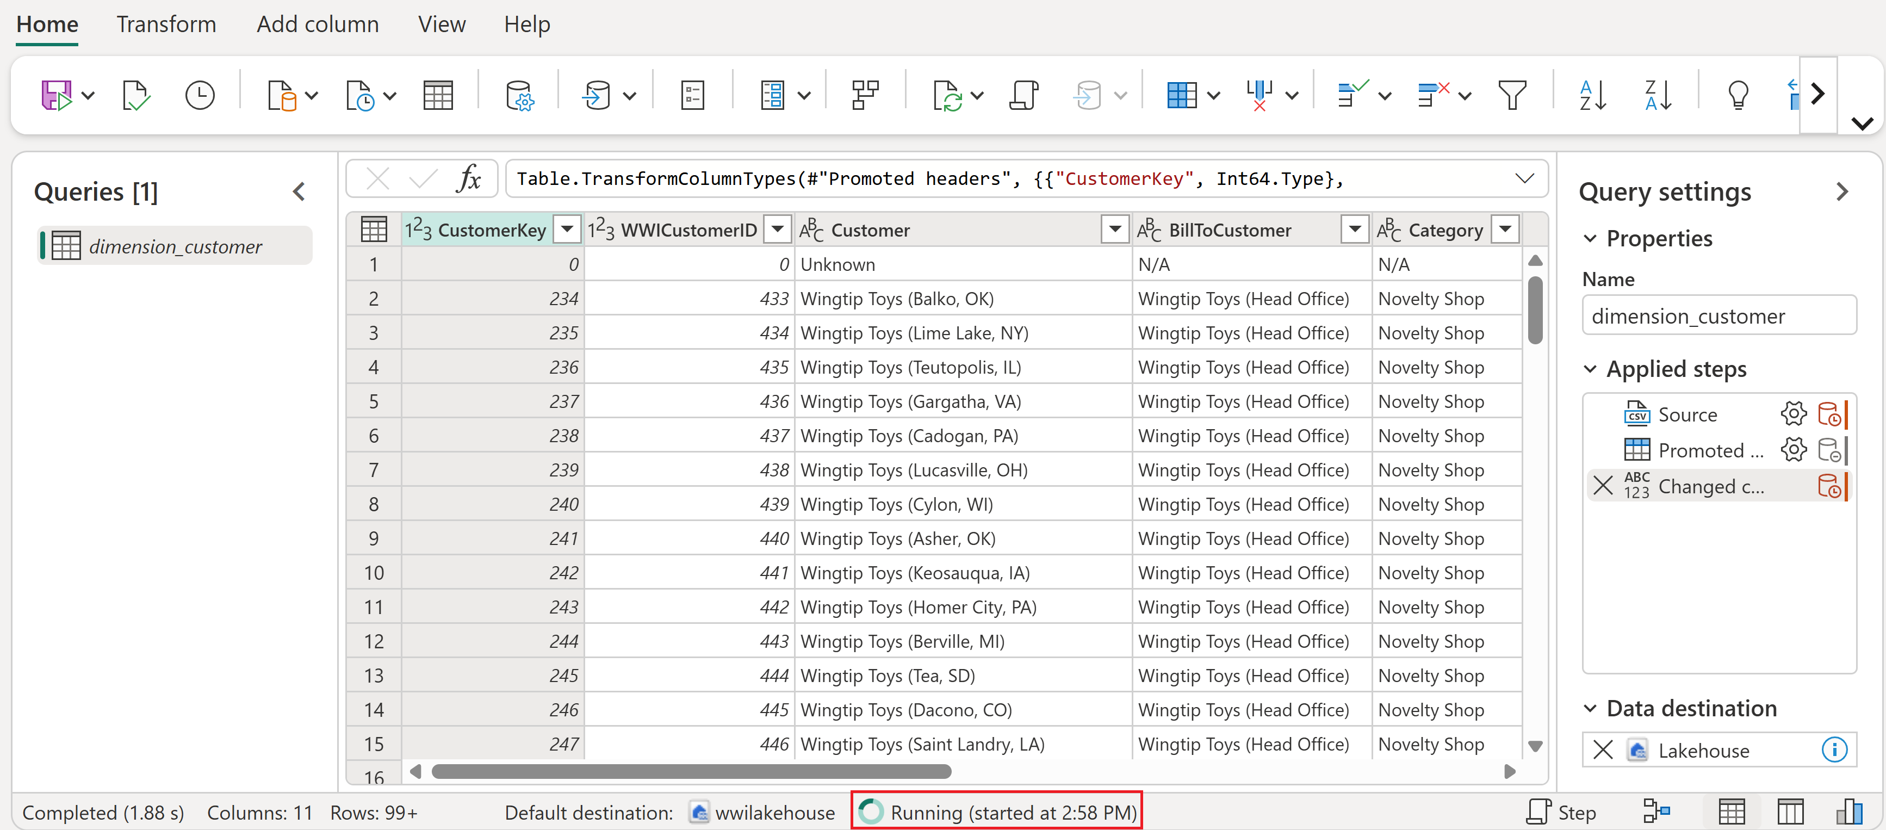Collapse the Queries pane
The image size is (1886, 830).
click(x=299, y=191)
